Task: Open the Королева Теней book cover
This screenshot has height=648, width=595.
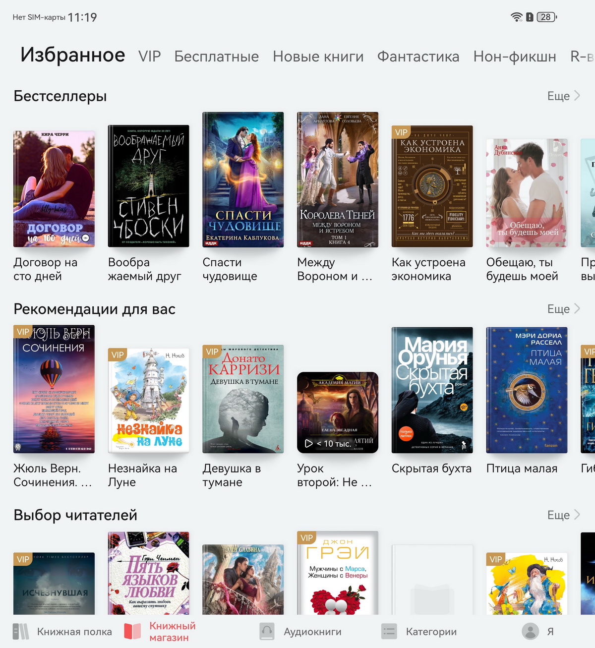Action: [338, 179]
